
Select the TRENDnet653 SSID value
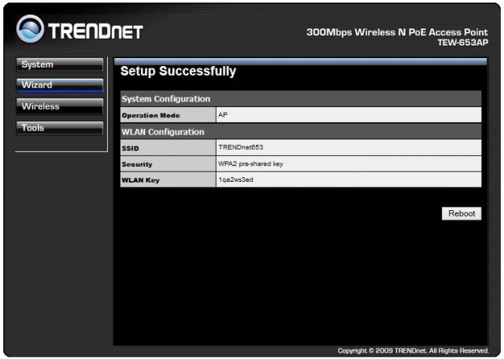pos(242,148)
